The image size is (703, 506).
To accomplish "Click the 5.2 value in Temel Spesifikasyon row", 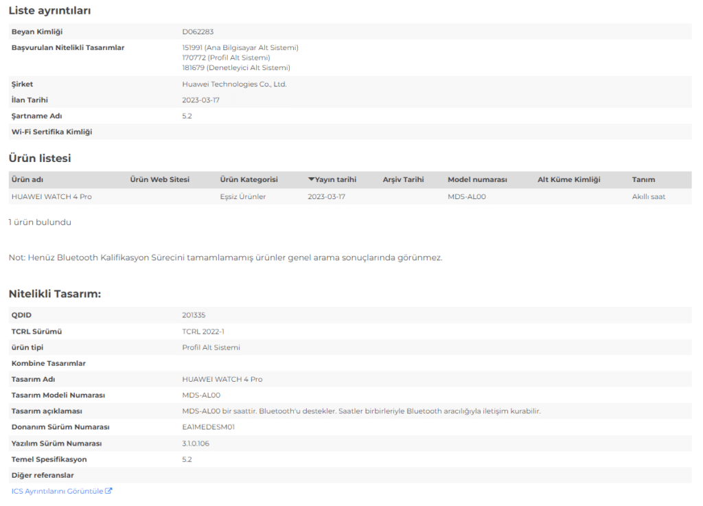I will pyautogui.click(x=187, y=459).
